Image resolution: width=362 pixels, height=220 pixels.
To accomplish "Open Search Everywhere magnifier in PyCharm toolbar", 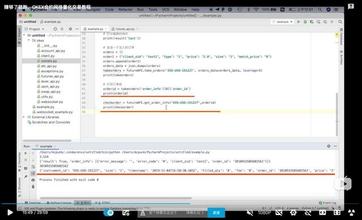I will (340, 21).
